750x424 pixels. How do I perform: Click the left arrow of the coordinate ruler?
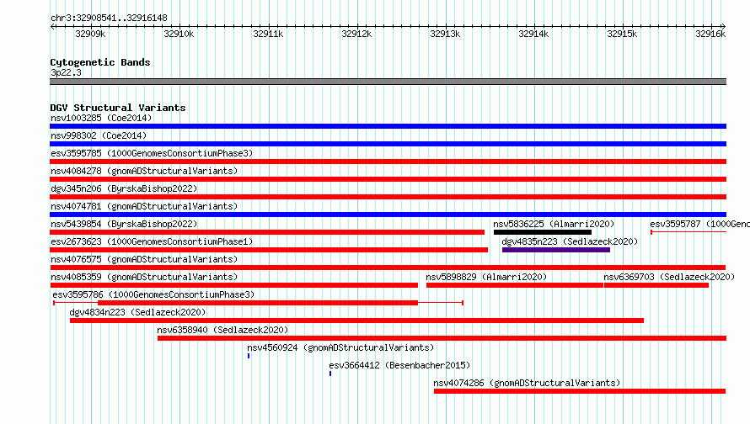[53, 26]
